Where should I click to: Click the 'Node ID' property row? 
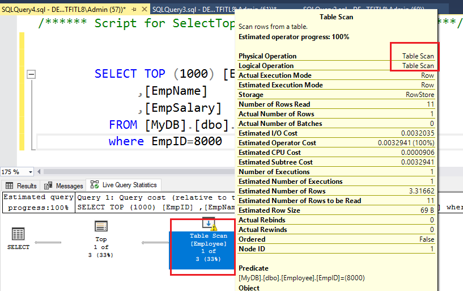[x=336, y=249]
